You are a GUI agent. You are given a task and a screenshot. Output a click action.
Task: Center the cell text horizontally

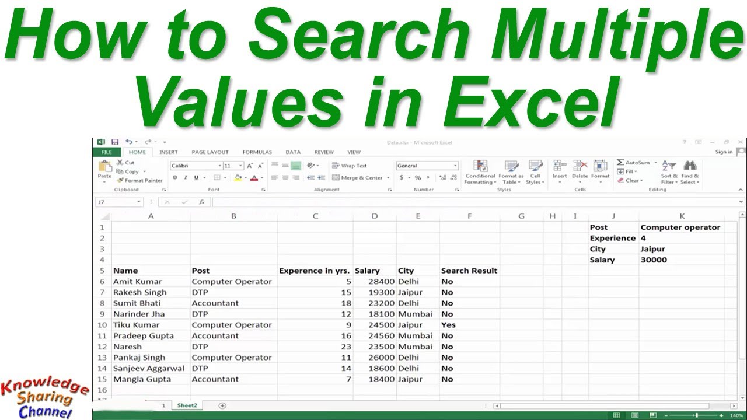(x=285, y=178)
